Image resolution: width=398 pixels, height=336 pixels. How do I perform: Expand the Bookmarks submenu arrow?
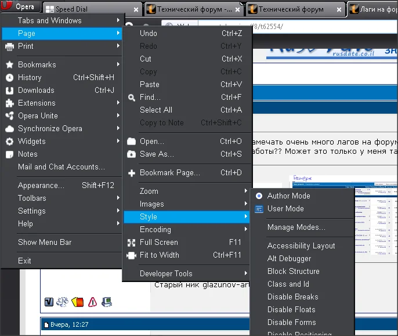[x=118, y=64]
